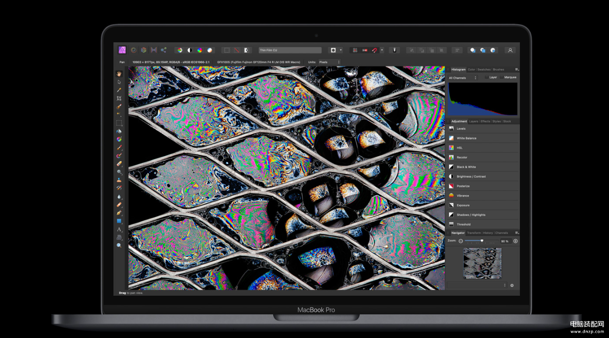Apply Auto Contrast half-circle icon

(x=189, y=50)
